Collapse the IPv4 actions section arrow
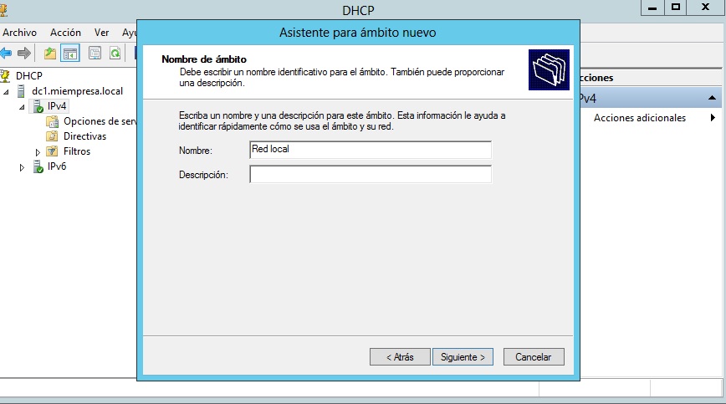This screenshot has width=726, height=404. [712, 99]
